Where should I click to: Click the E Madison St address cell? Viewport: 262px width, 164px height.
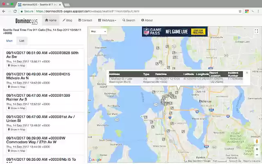click(120, 80)
